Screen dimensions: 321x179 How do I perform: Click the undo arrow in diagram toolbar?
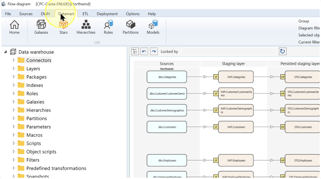pyautogui.click(x=144, y=51)
